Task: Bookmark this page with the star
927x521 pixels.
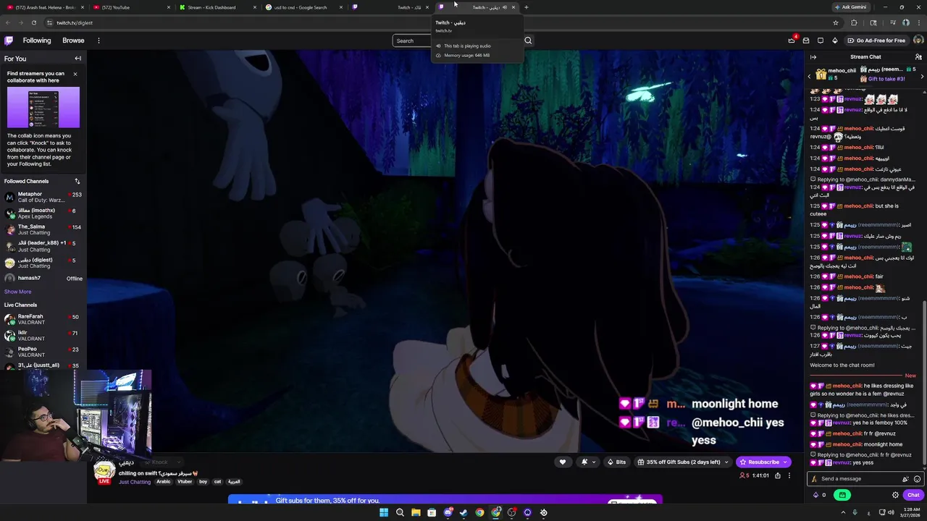Action: 836,22
